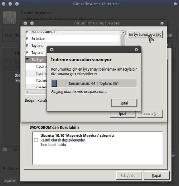Click En İyi Sunucuyu Seç button

pos(145,34)
